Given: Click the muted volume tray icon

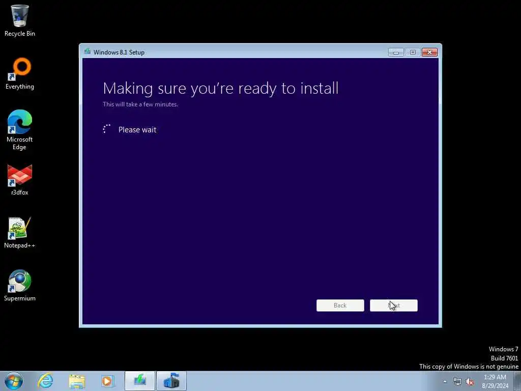Looking at the screenshot, I should coord(470,382).
